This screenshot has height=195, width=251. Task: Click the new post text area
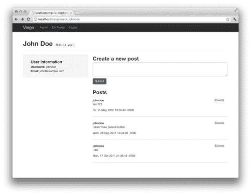click(x=160, y=69)
